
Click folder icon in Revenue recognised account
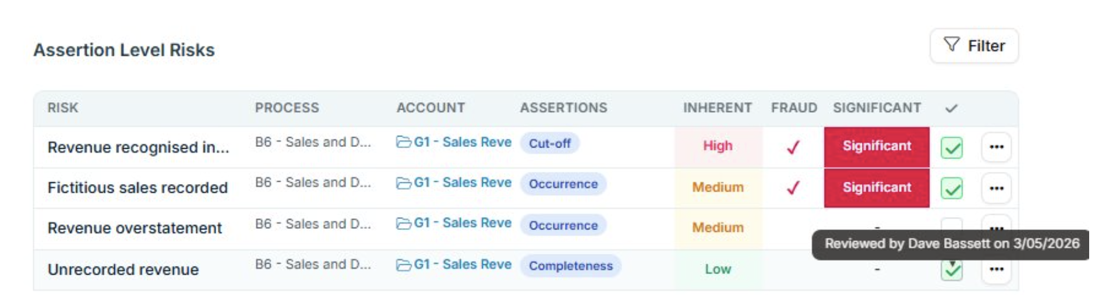pyautogui.click(x=403, y=142)
